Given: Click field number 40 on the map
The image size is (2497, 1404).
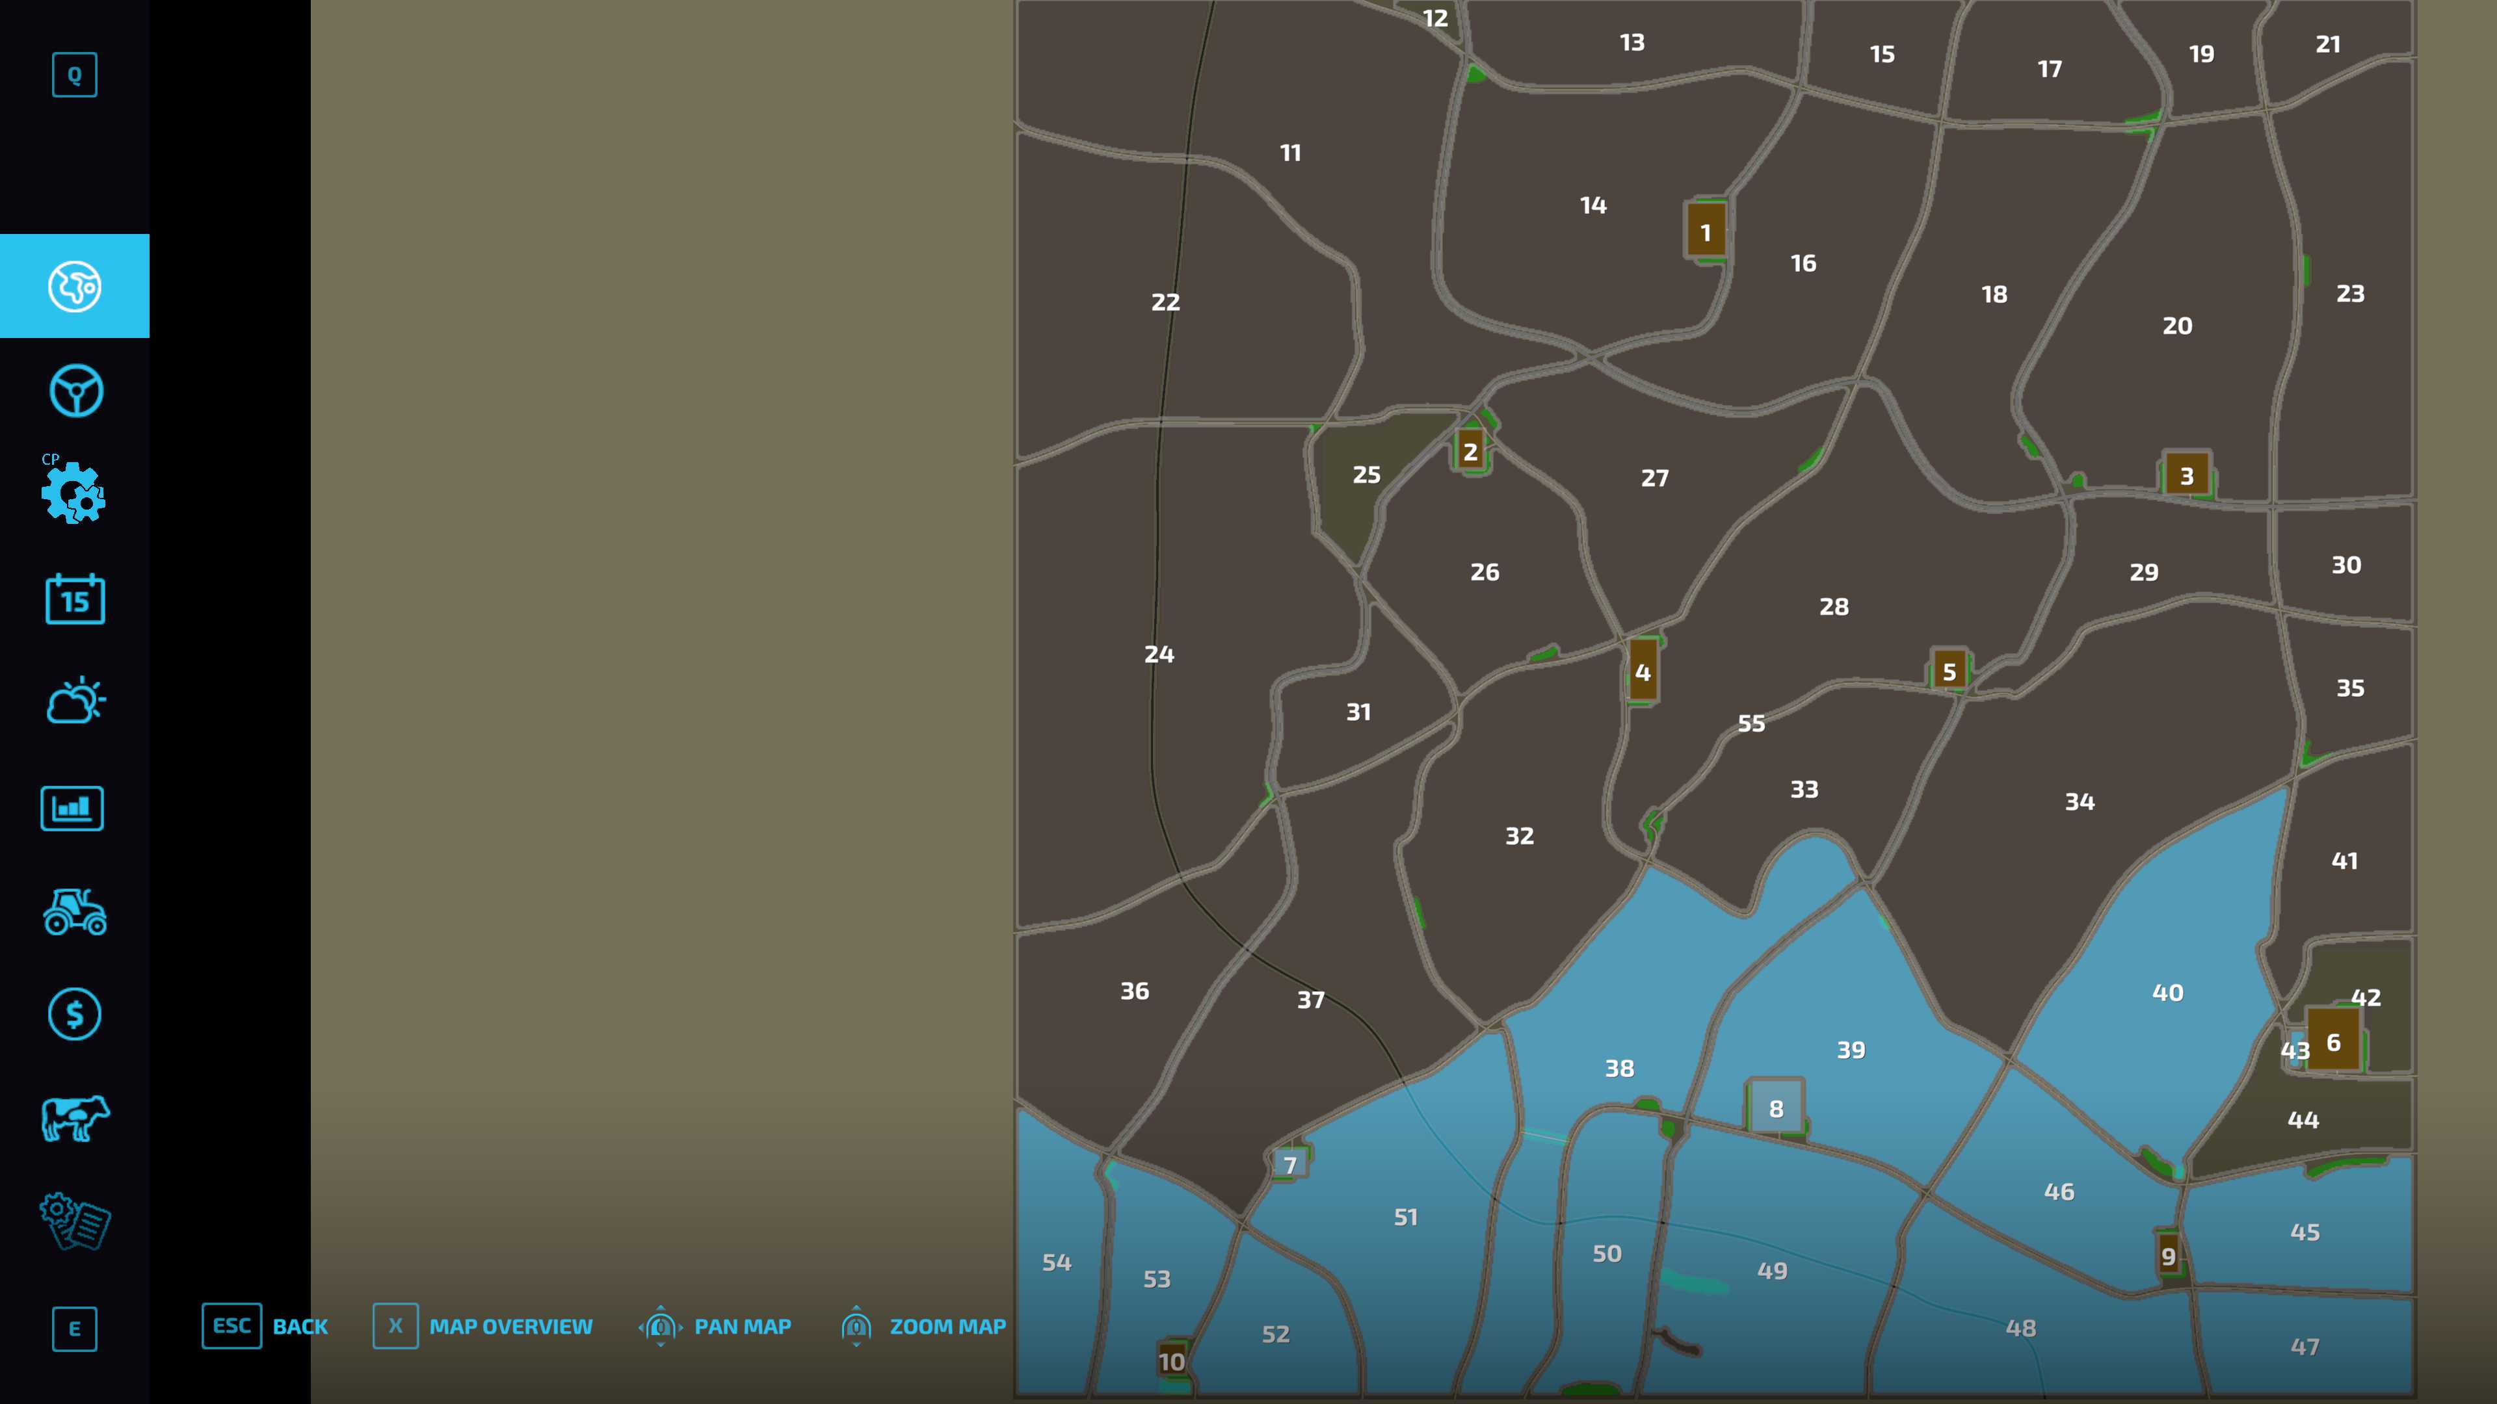Looking at the screenshot, I should pos(2167,992).
